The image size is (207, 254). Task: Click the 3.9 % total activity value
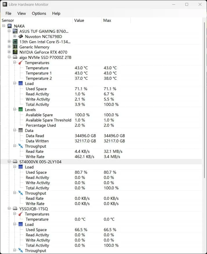(80, 104)
